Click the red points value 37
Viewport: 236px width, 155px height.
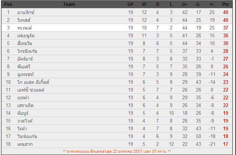click(225, 28)
